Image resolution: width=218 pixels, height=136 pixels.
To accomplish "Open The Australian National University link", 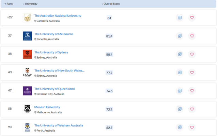I will [x=58, y=16].
